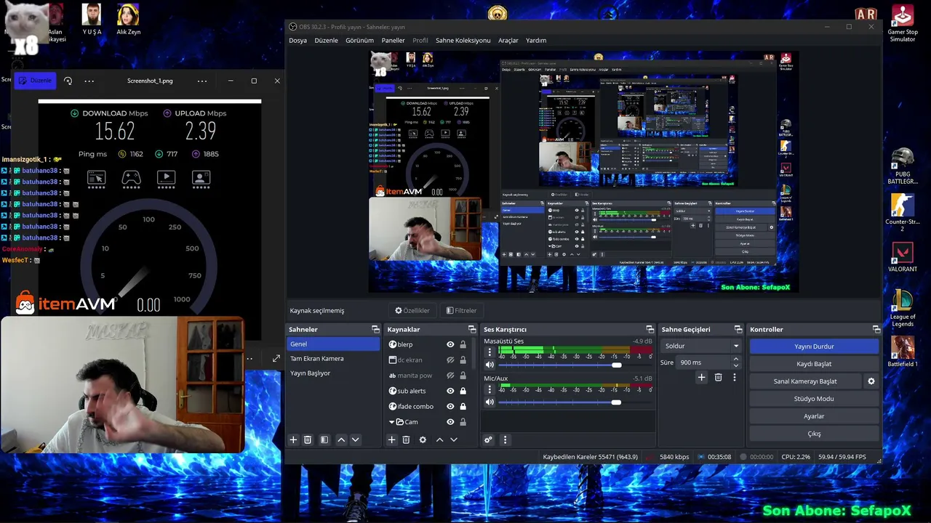Hide the ifade combo source
The image size is (931, 523).
[x=450, y=407]
